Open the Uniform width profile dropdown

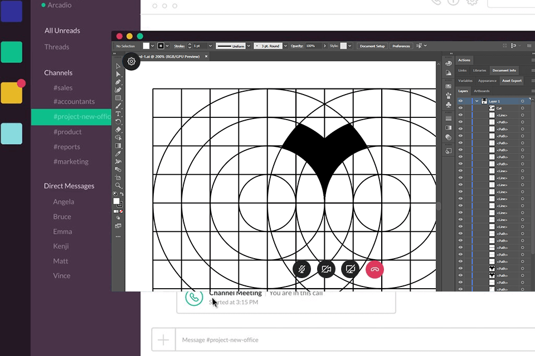(x=249, y=46)
